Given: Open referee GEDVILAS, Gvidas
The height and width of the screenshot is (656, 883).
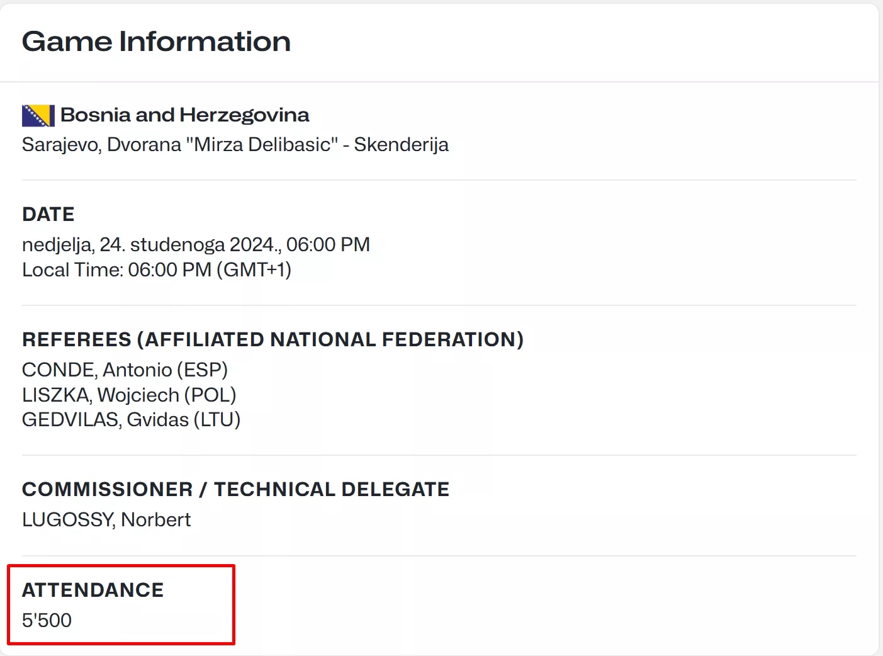Looking at the screenshot, I should pyautogui.click(x=105, y=419).
